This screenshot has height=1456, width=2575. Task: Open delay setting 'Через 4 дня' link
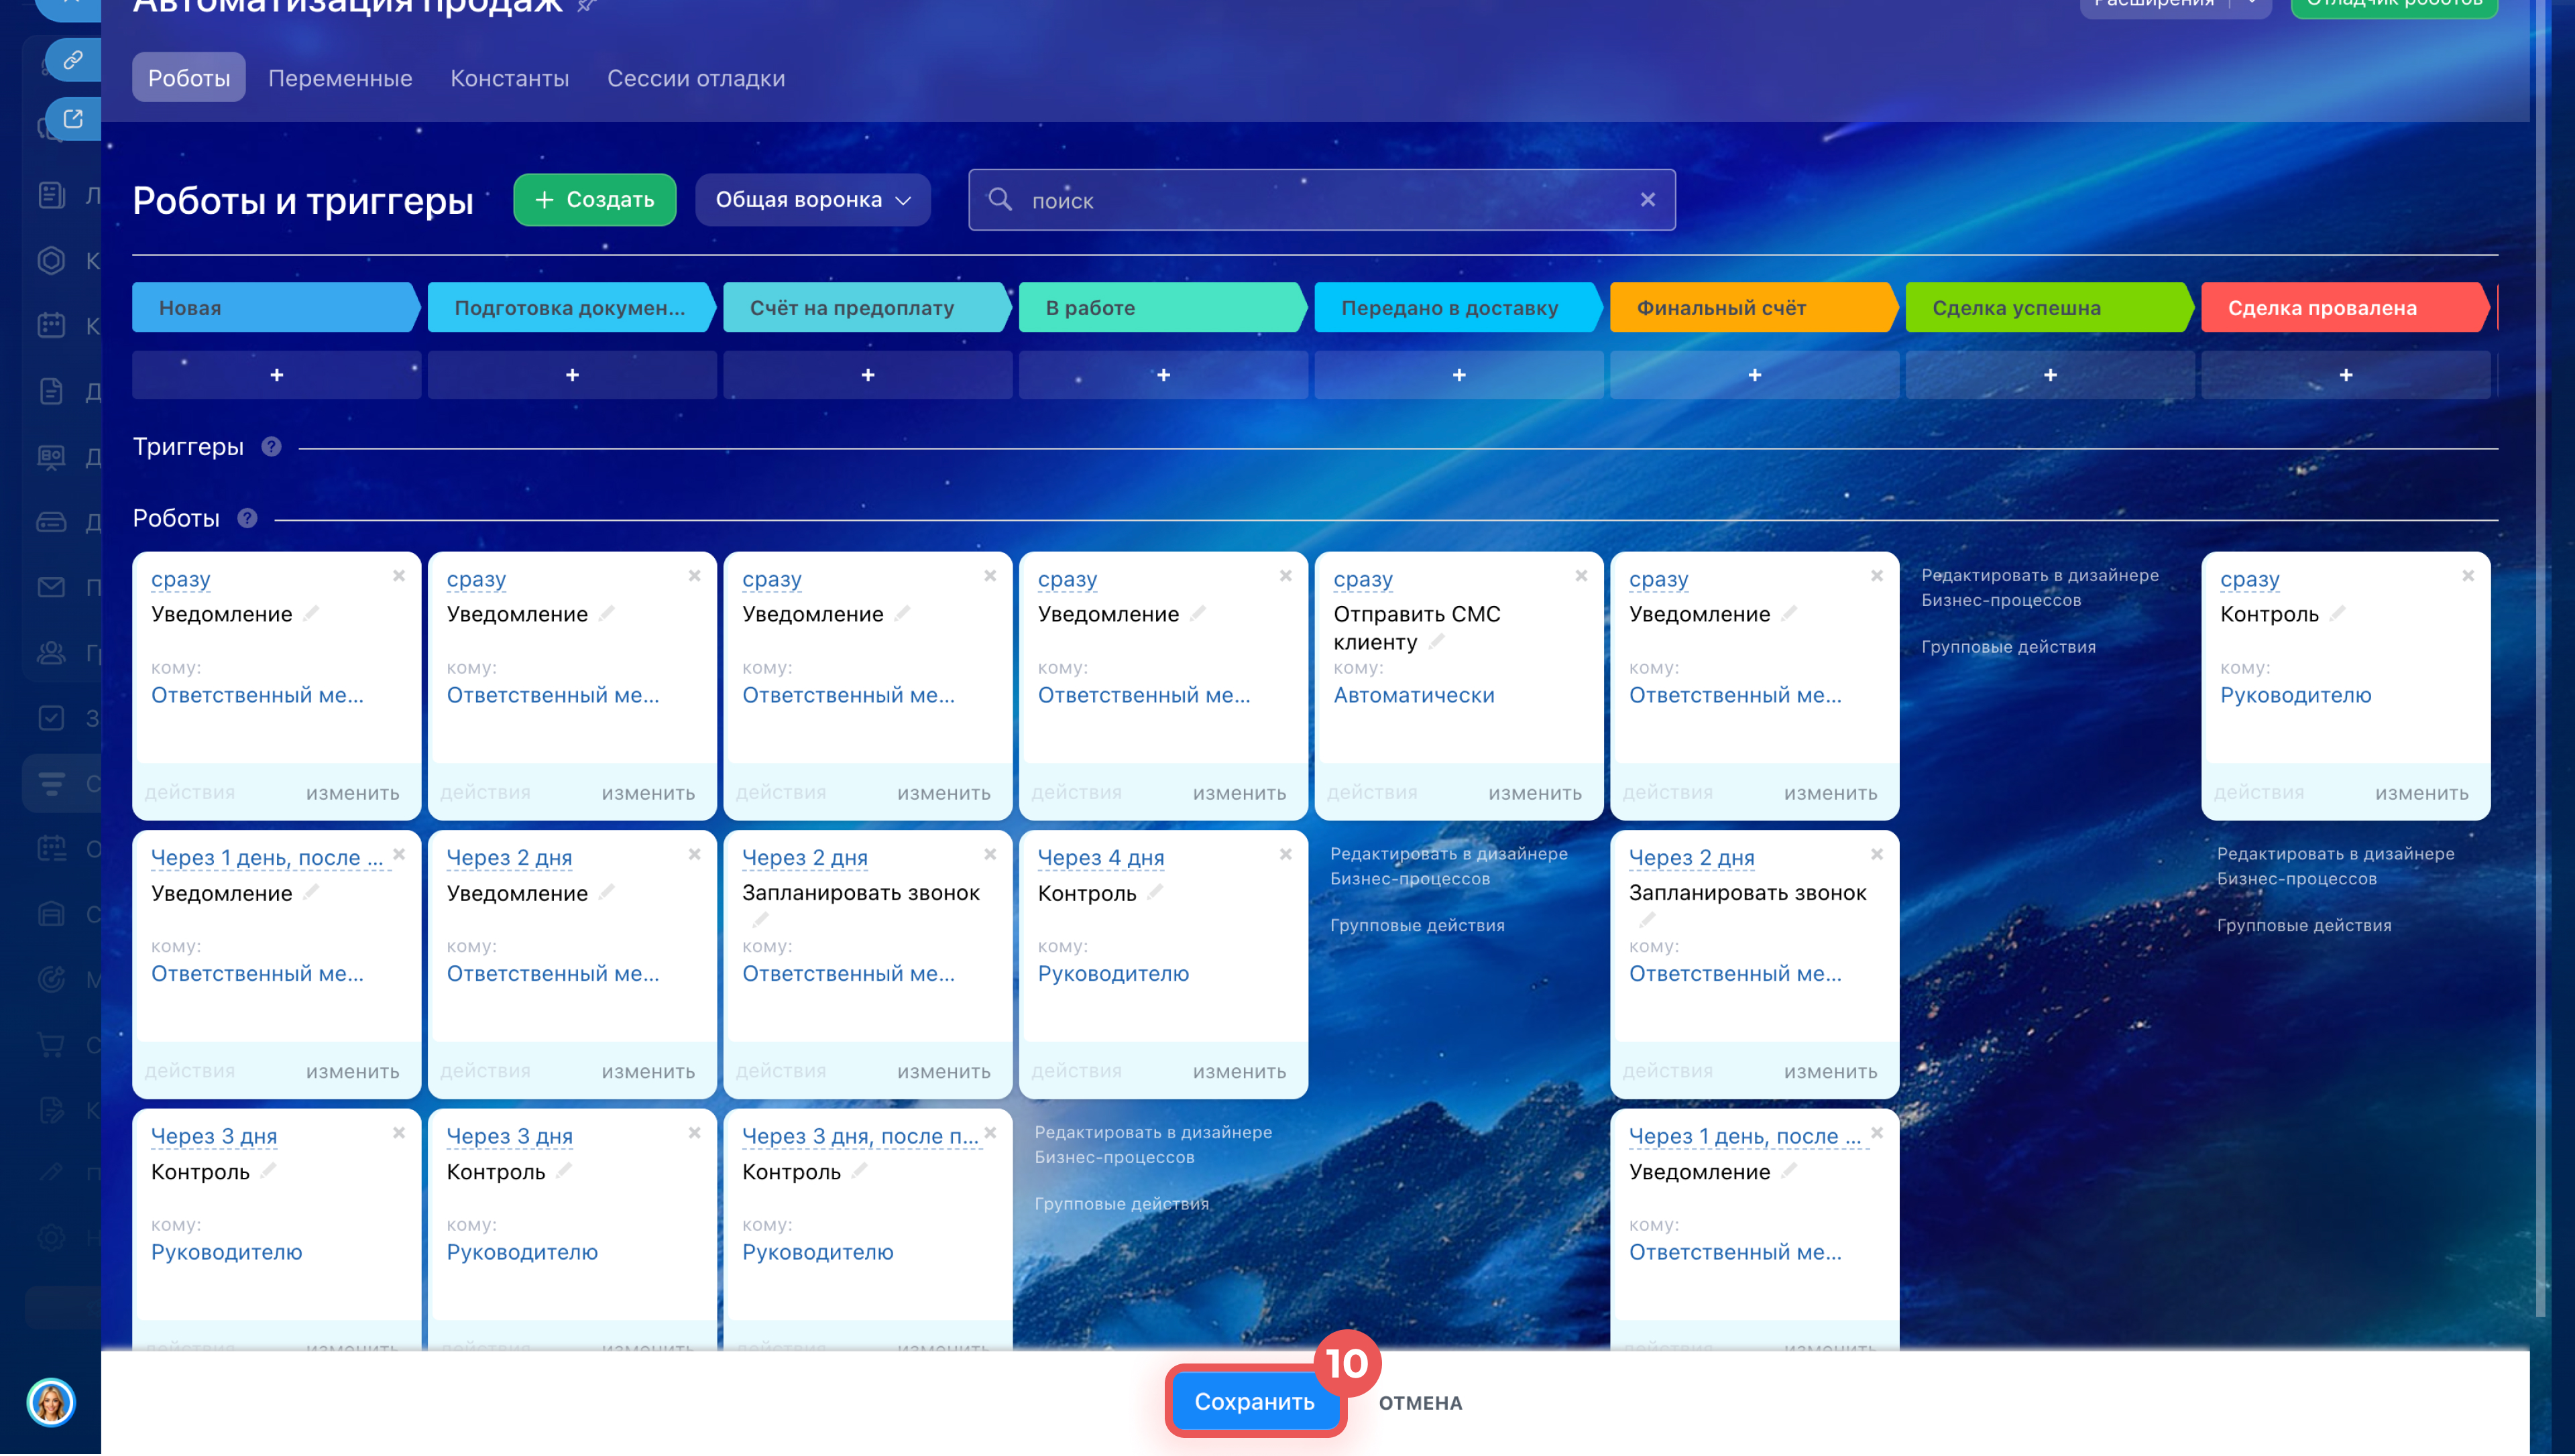click(1100, 858)
